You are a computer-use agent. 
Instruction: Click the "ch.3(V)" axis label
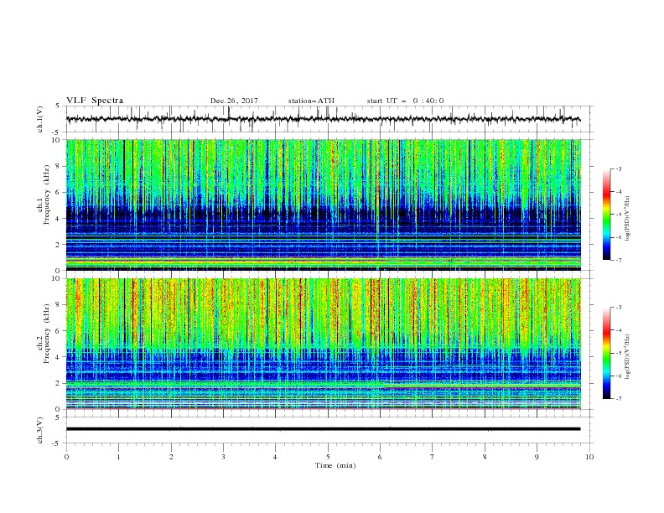40,430
